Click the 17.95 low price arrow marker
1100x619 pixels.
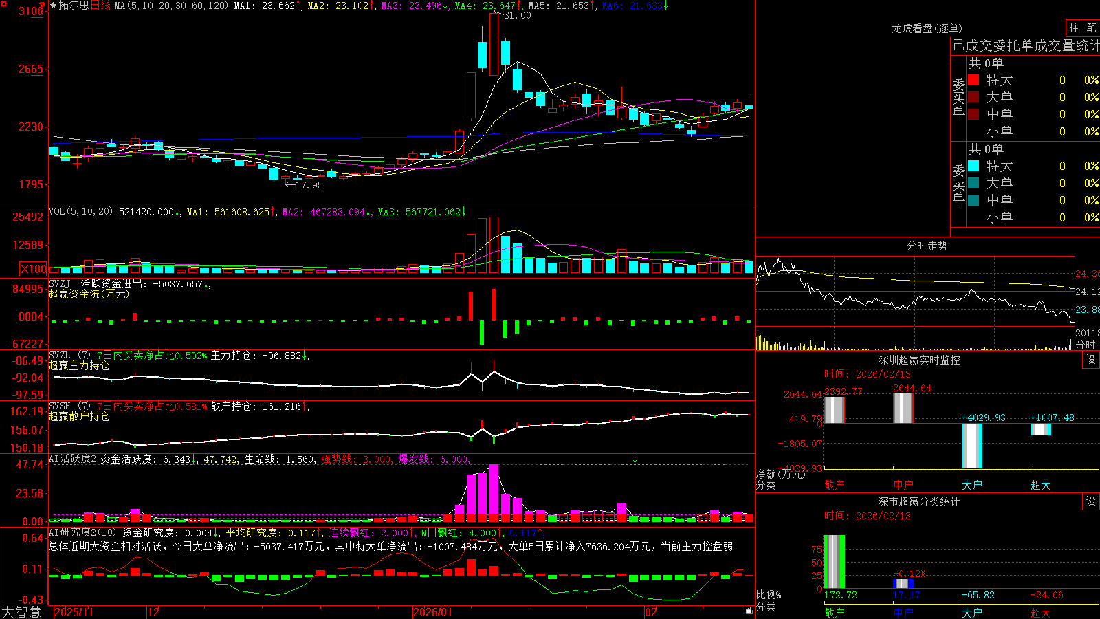coord(304,185)
